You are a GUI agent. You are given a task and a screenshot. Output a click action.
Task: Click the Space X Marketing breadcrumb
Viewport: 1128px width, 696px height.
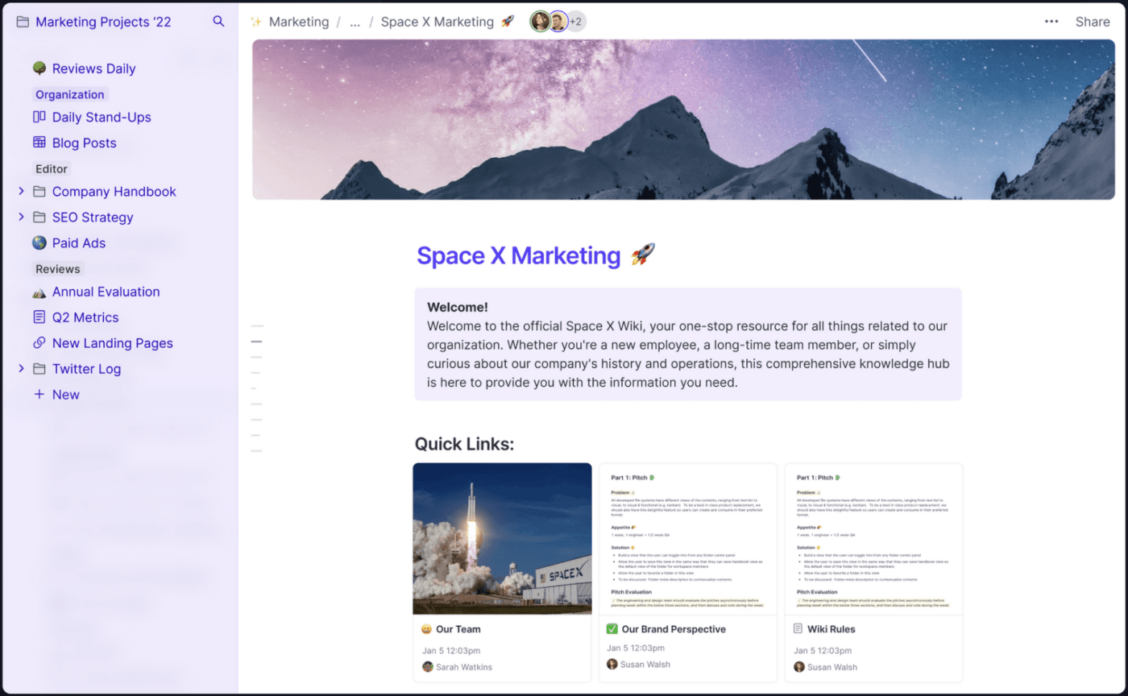tap(438, 22)
